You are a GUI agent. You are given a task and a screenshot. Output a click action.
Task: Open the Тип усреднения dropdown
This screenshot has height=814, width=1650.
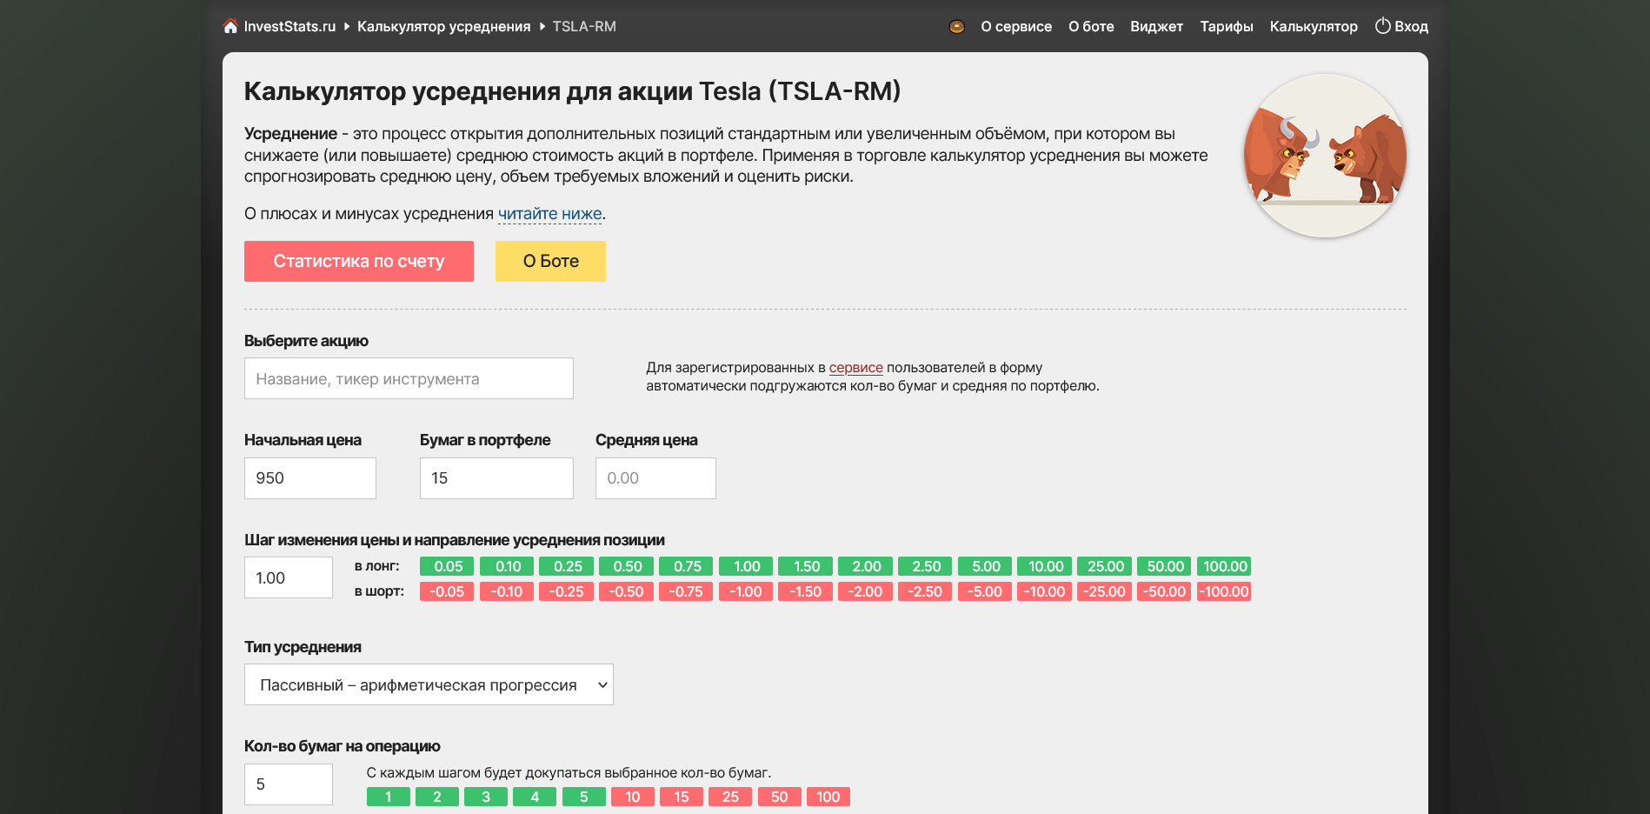(x=429, y=684)
